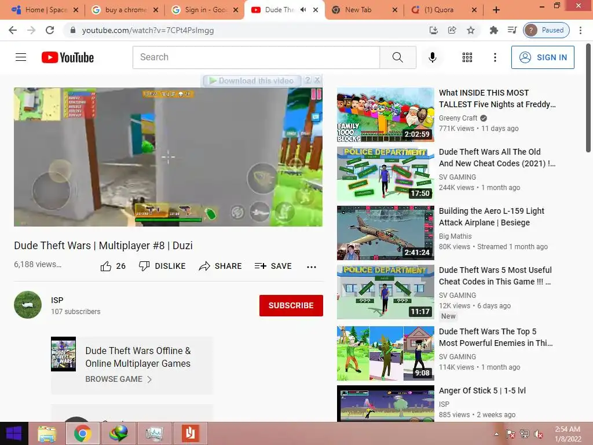
Task: Click the page vertical scrollbar
Action: pos(588,99)
